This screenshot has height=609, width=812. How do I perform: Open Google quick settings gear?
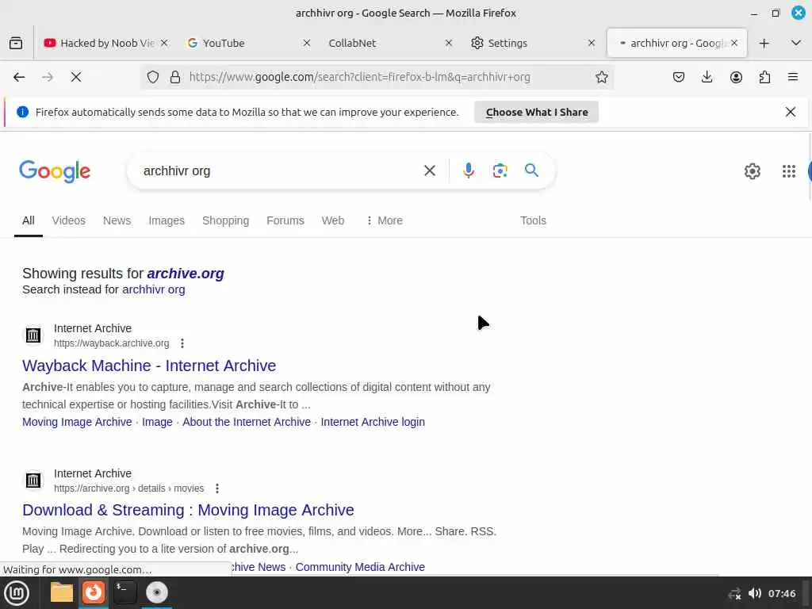752,171
